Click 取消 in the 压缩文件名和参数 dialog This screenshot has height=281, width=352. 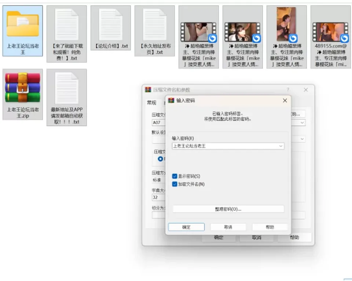pyautogui.click(x=256, y=237)
